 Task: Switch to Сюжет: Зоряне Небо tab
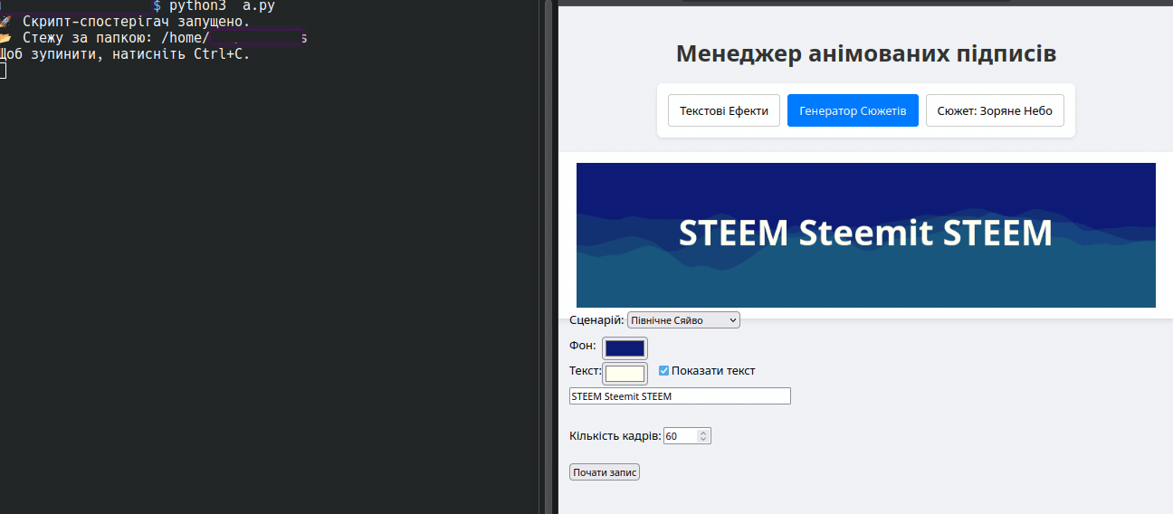coord(995,110)
